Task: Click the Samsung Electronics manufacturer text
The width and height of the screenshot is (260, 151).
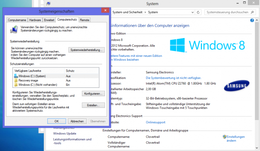Action: [160, 72]
